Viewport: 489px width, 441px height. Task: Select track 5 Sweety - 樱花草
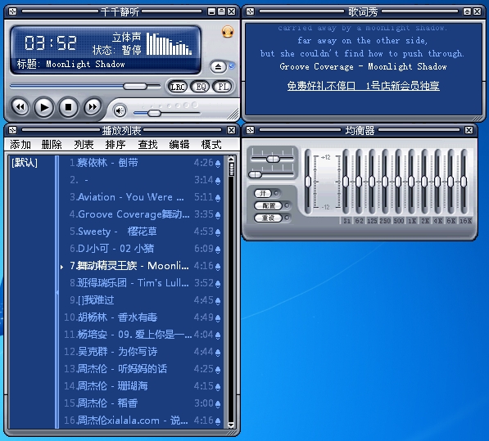pos(143,232)
